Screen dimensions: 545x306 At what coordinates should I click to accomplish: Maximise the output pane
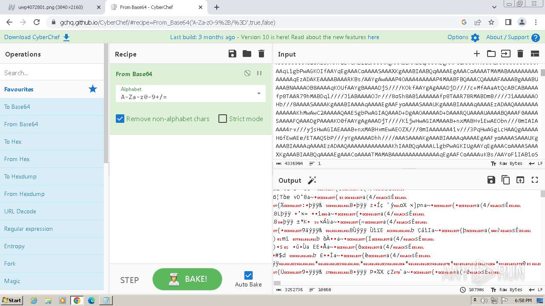tap(535, 180)
